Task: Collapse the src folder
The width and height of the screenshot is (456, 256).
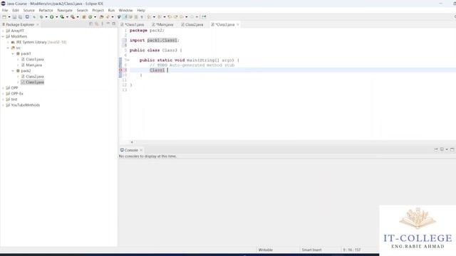Action: [x=8, y=48]
